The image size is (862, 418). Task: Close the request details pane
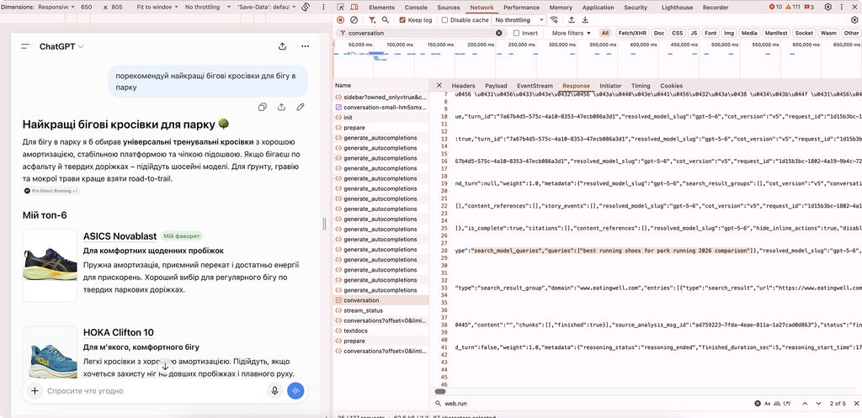pos(439,86)
